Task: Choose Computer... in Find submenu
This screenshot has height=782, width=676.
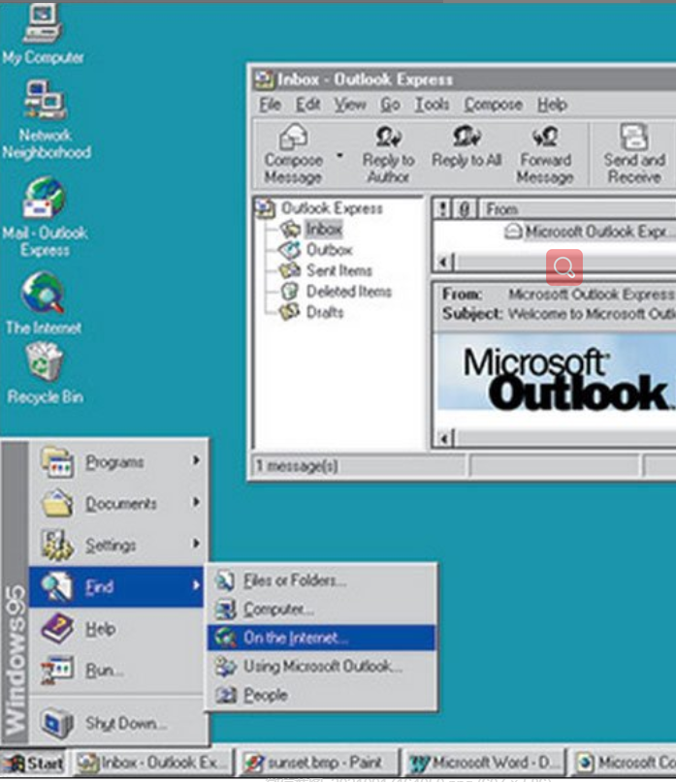Action: pyautogui.click(x=321, y=609)
